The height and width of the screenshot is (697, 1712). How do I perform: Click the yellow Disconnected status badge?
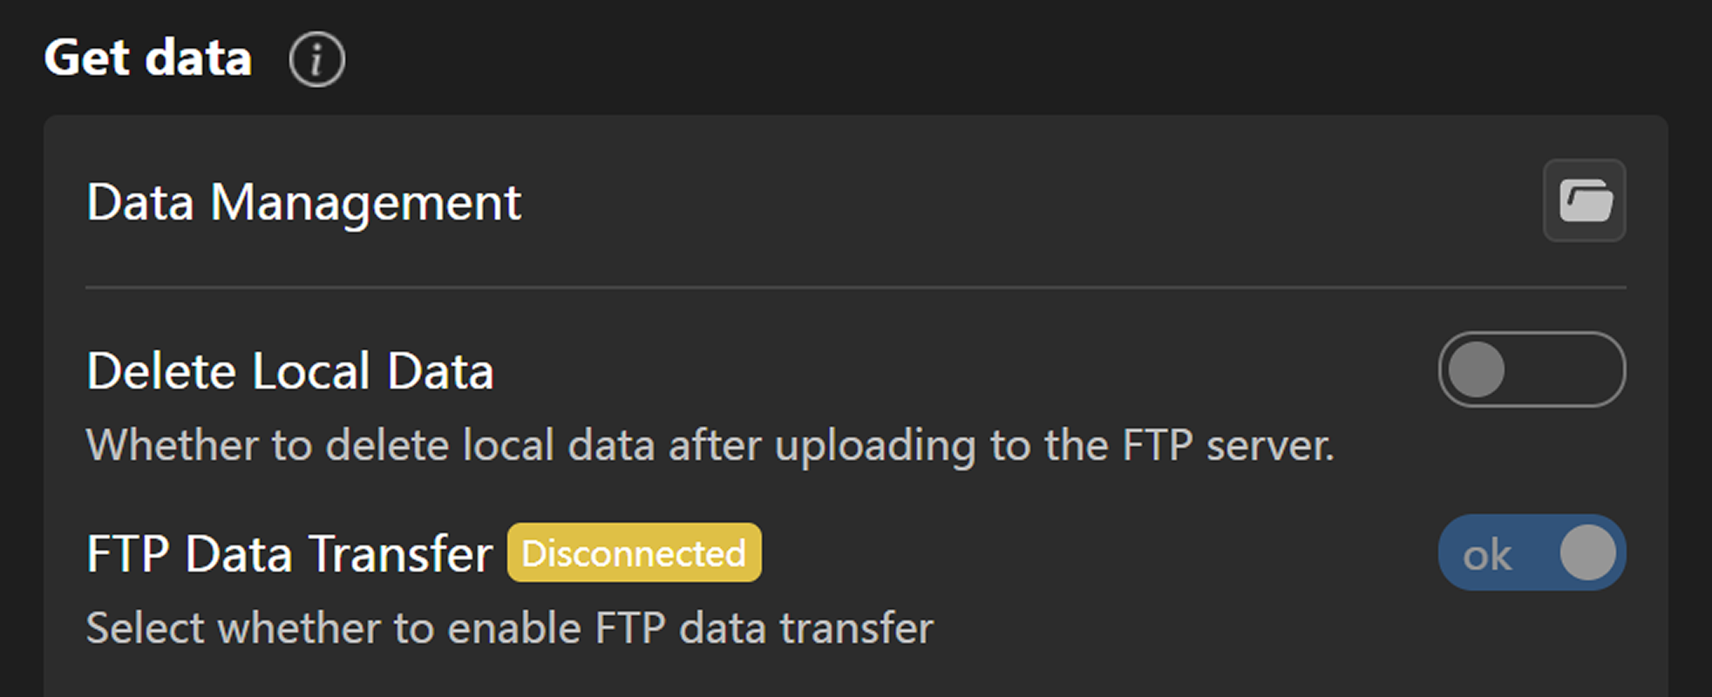[x=634, y=552]
